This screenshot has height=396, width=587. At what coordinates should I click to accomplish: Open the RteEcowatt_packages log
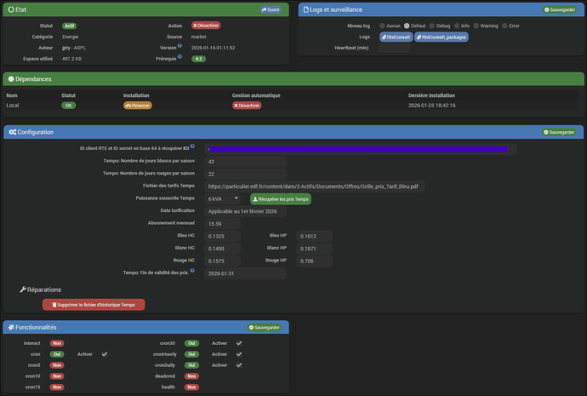(442, 37)
